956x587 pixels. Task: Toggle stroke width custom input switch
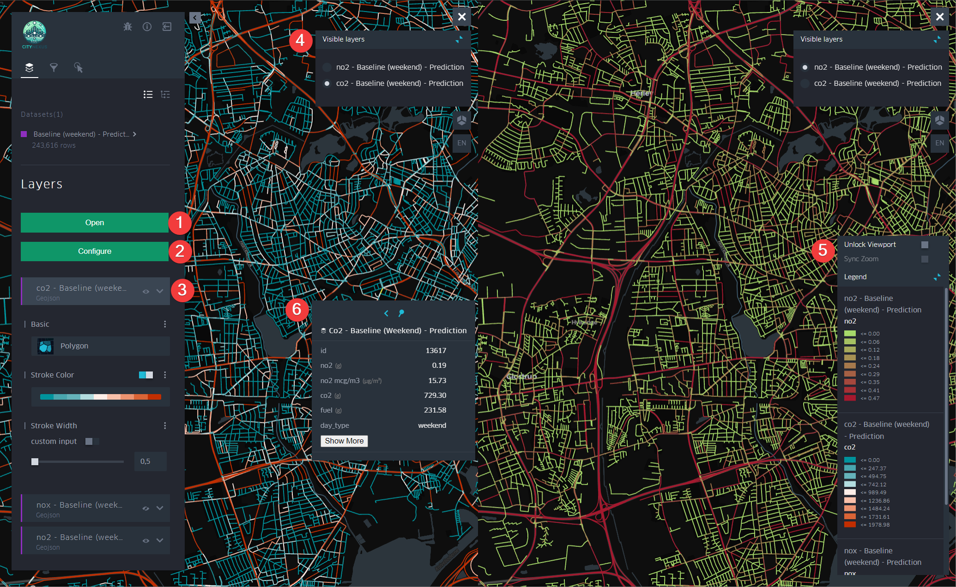(92, 442)
